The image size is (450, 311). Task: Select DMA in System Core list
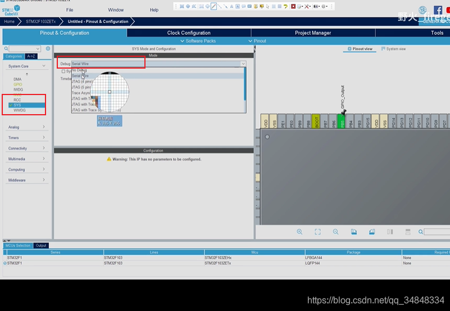(x=17, y=79)
